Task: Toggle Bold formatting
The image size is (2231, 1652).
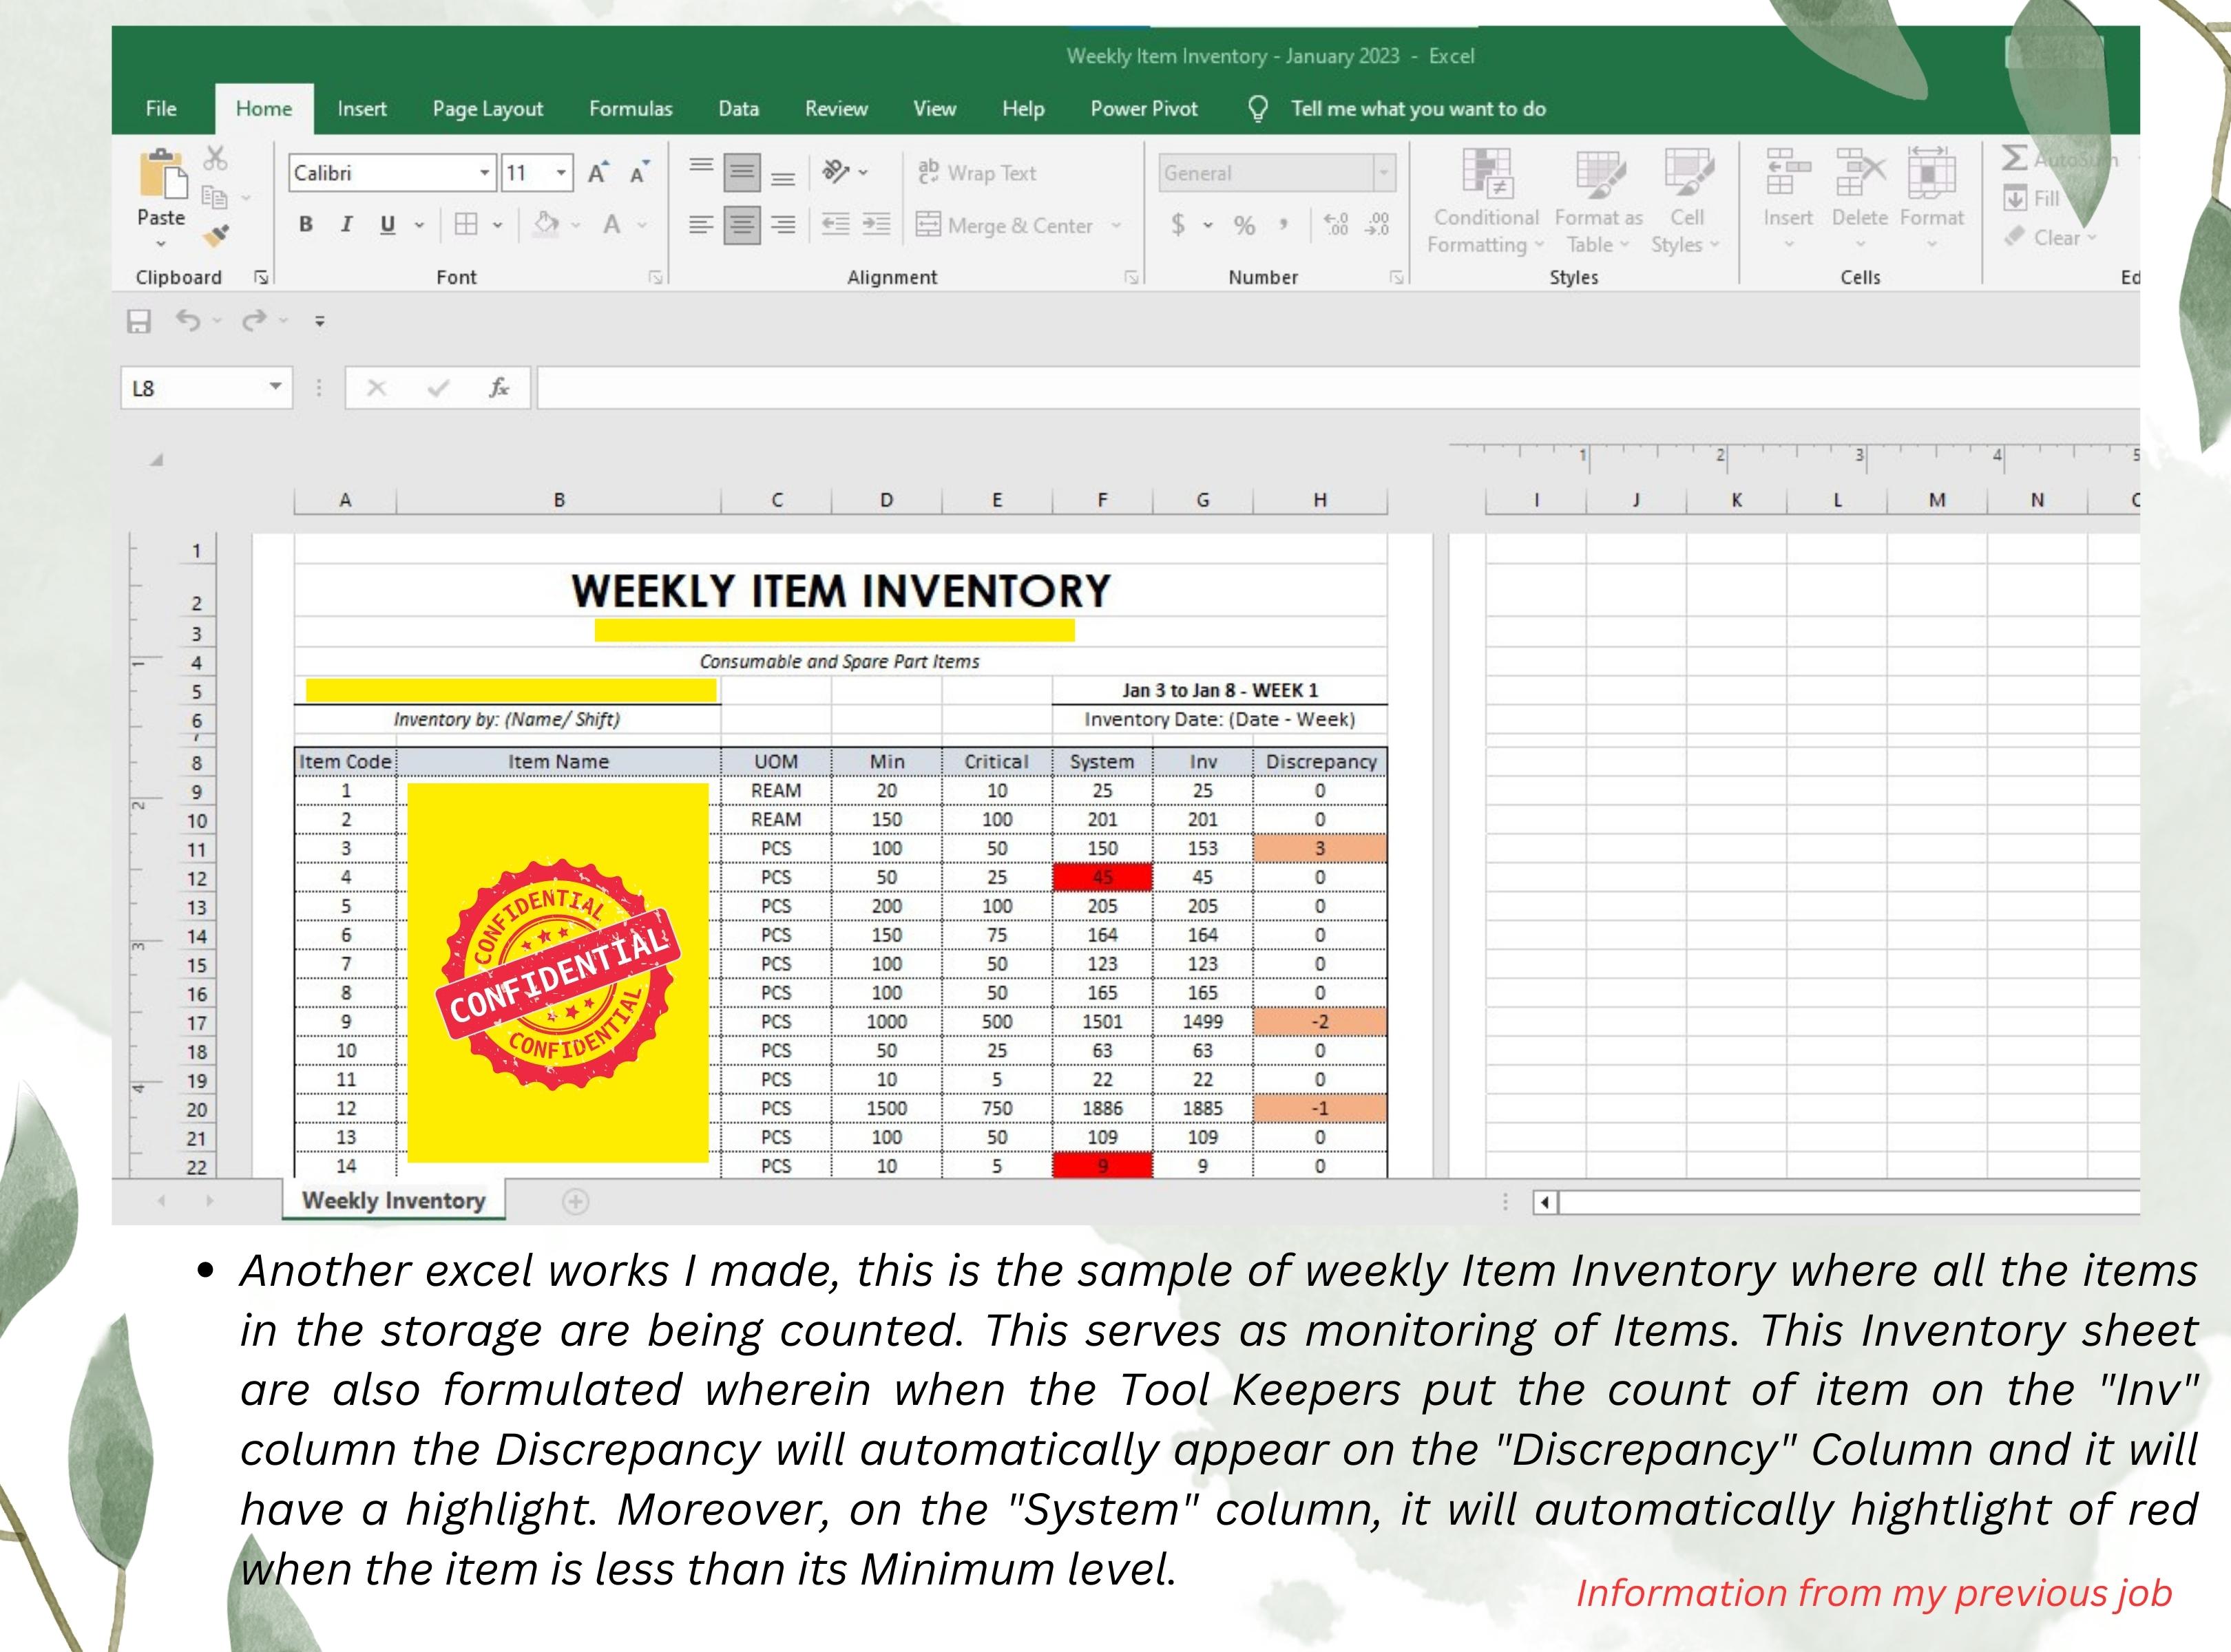Action: point(306,224)
